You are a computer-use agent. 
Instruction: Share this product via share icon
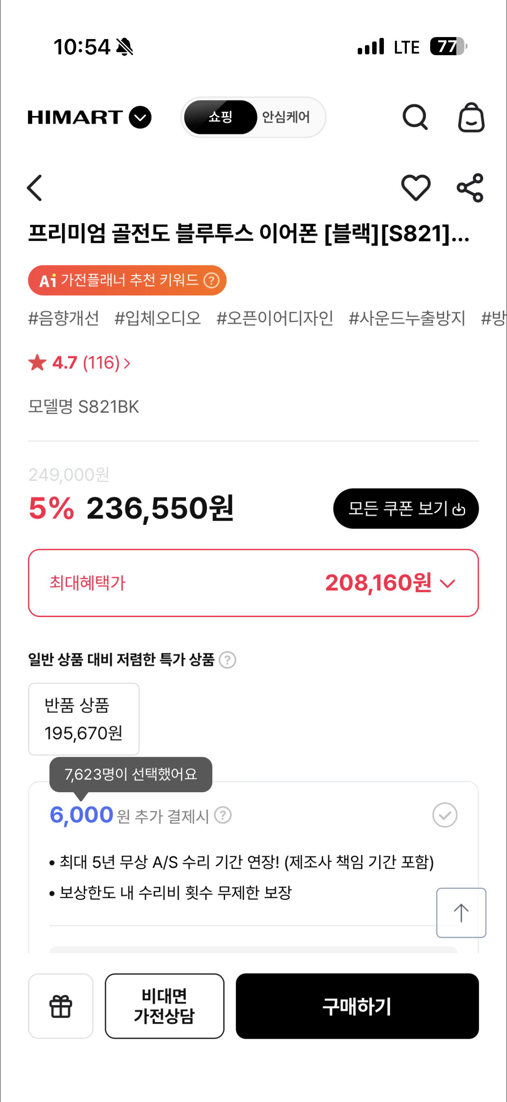(x=470, y=188)
